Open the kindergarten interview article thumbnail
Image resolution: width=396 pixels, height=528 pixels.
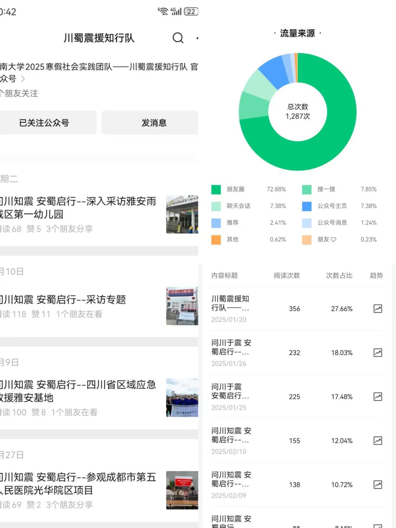[182, 214]
